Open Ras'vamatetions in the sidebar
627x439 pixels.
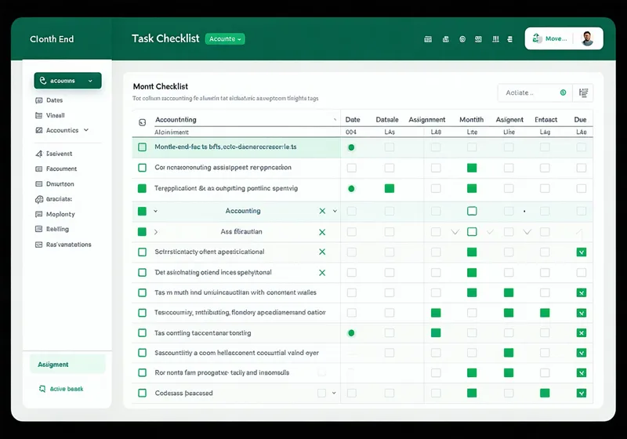(x=68, y=245)
